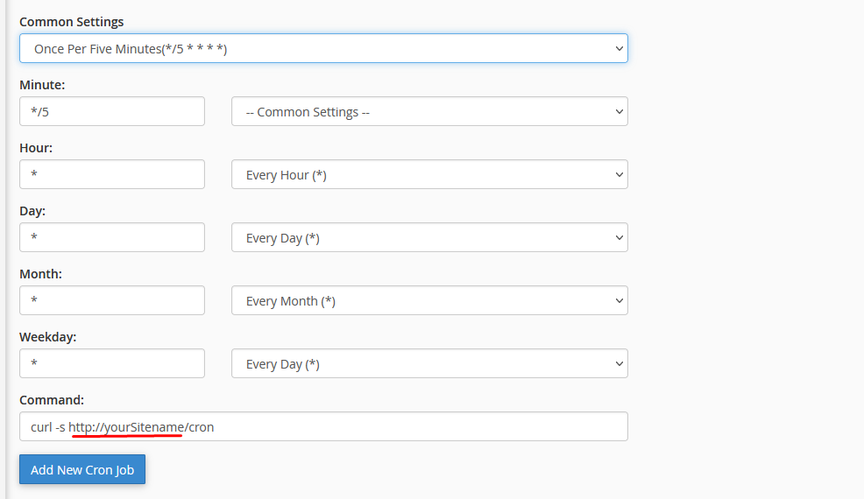The height and width of the screenshot is (499, 864).
Task: Click the 'Minute:' field label
Action: pos(42,85)
